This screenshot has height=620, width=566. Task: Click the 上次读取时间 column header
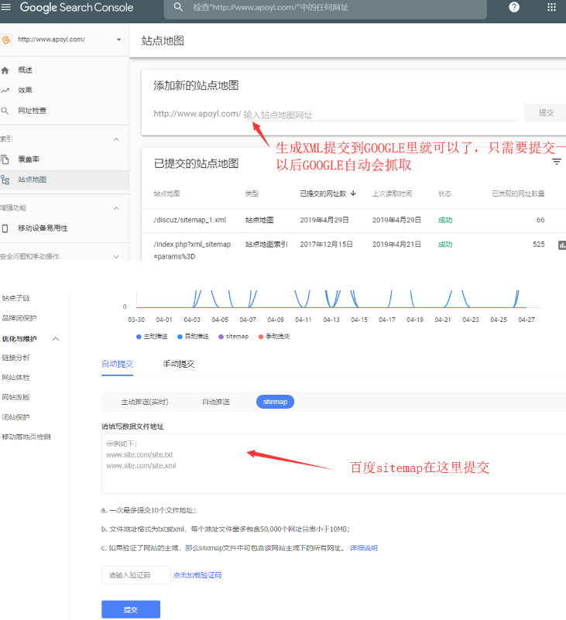click(392, 194)
